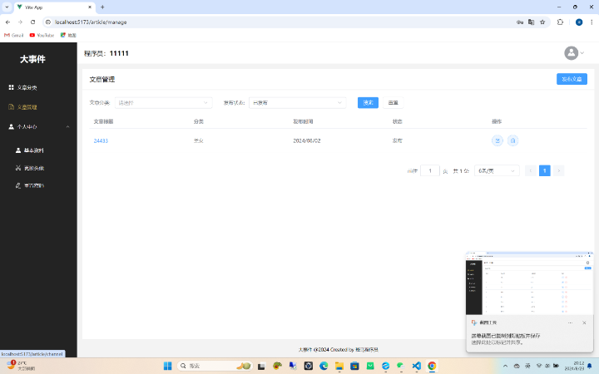Image resolution: width=599 pixels, height=374 pixels.
Task: Open the user avatar menu in the header
Action: click(x=573, y=53)
